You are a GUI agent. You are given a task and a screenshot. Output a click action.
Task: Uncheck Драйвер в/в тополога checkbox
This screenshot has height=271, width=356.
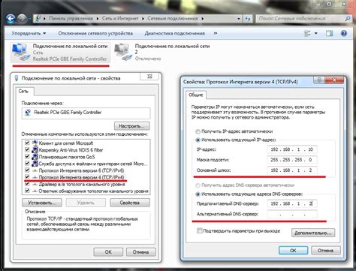tap(27, 184)
